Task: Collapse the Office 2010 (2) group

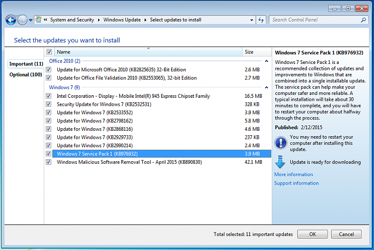Action: 266,61
